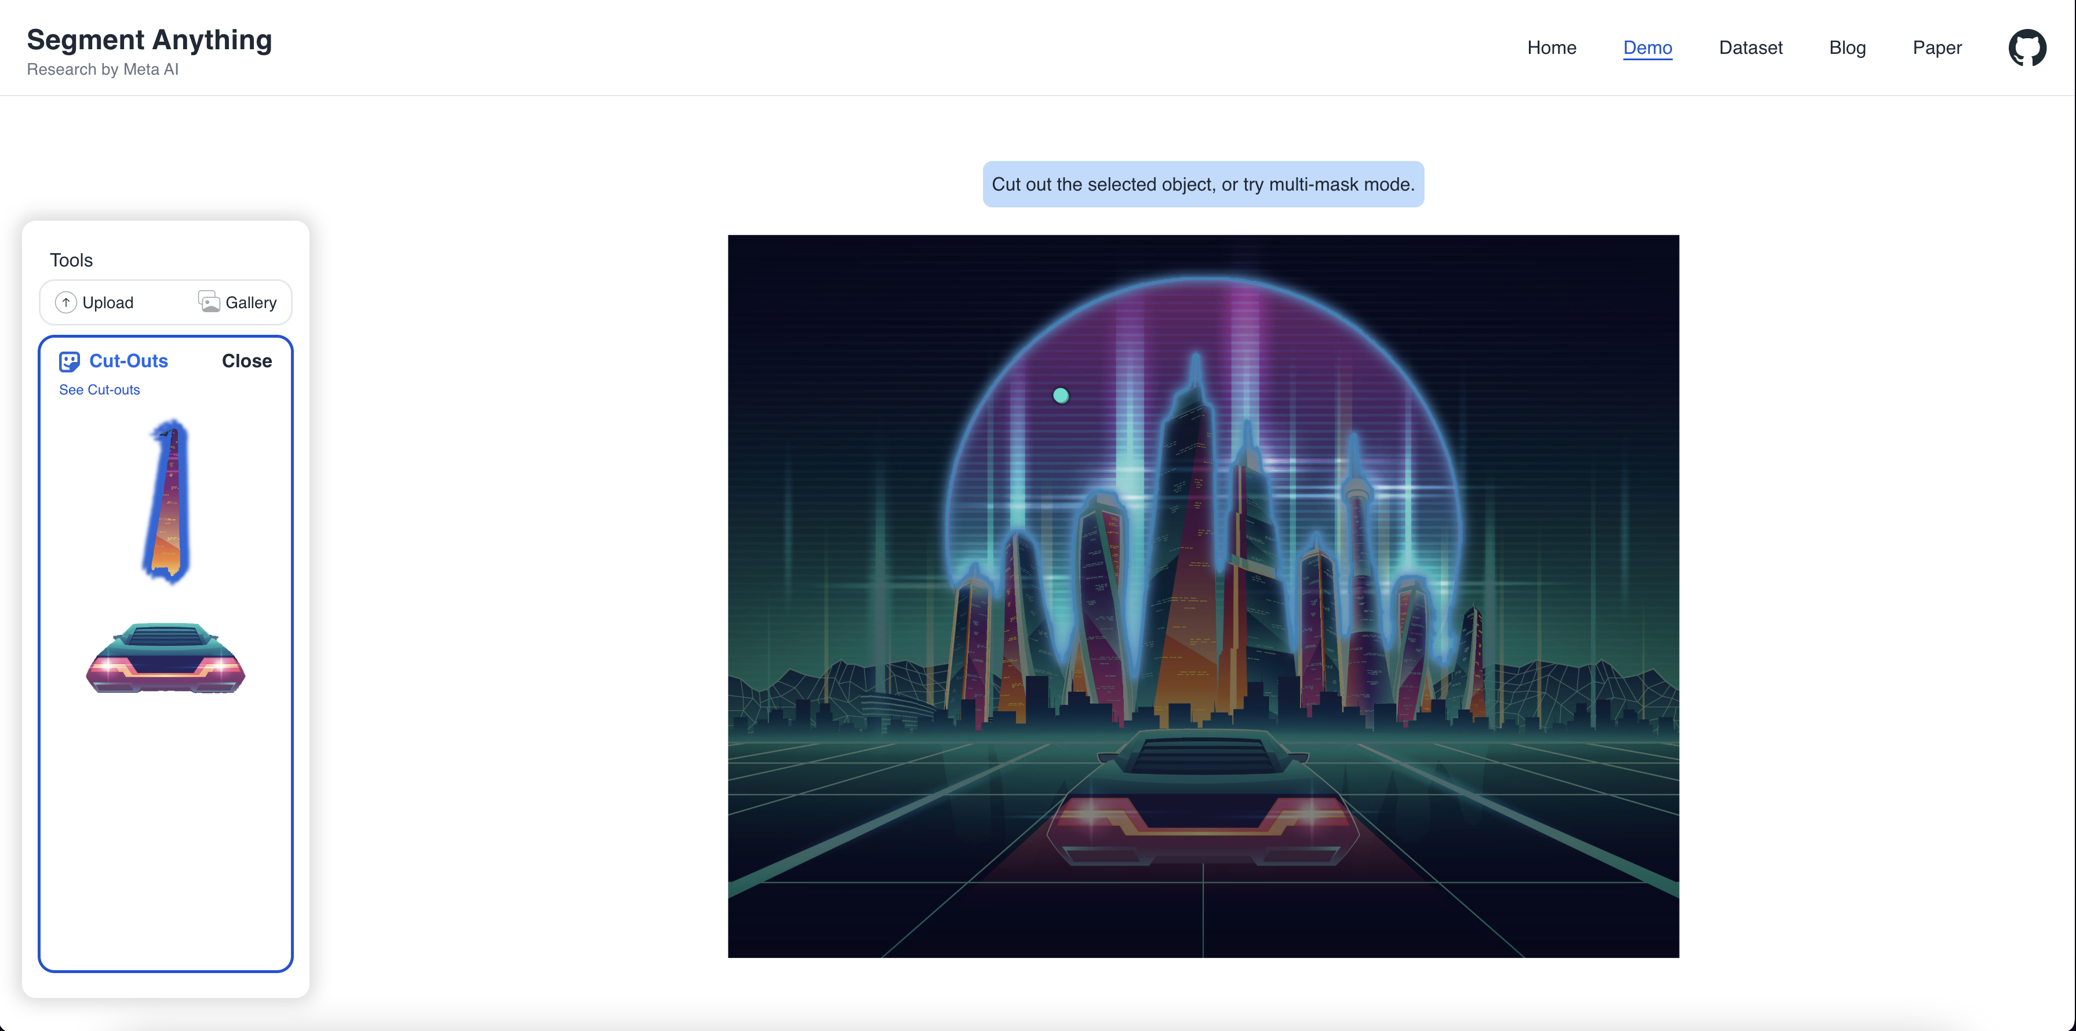This screenshot has height=1031, width=2076.
Task: Click the Cut-Outs sticker icon
Action: tap(70, 361)
